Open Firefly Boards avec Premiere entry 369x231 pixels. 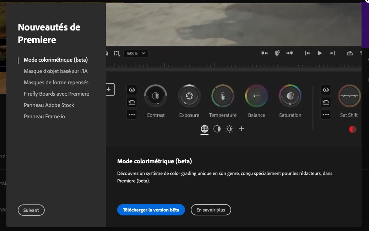click(56, 94)
